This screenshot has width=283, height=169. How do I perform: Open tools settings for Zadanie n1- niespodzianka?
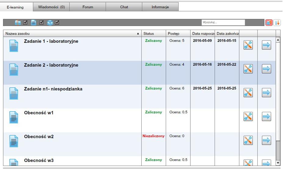248,93
